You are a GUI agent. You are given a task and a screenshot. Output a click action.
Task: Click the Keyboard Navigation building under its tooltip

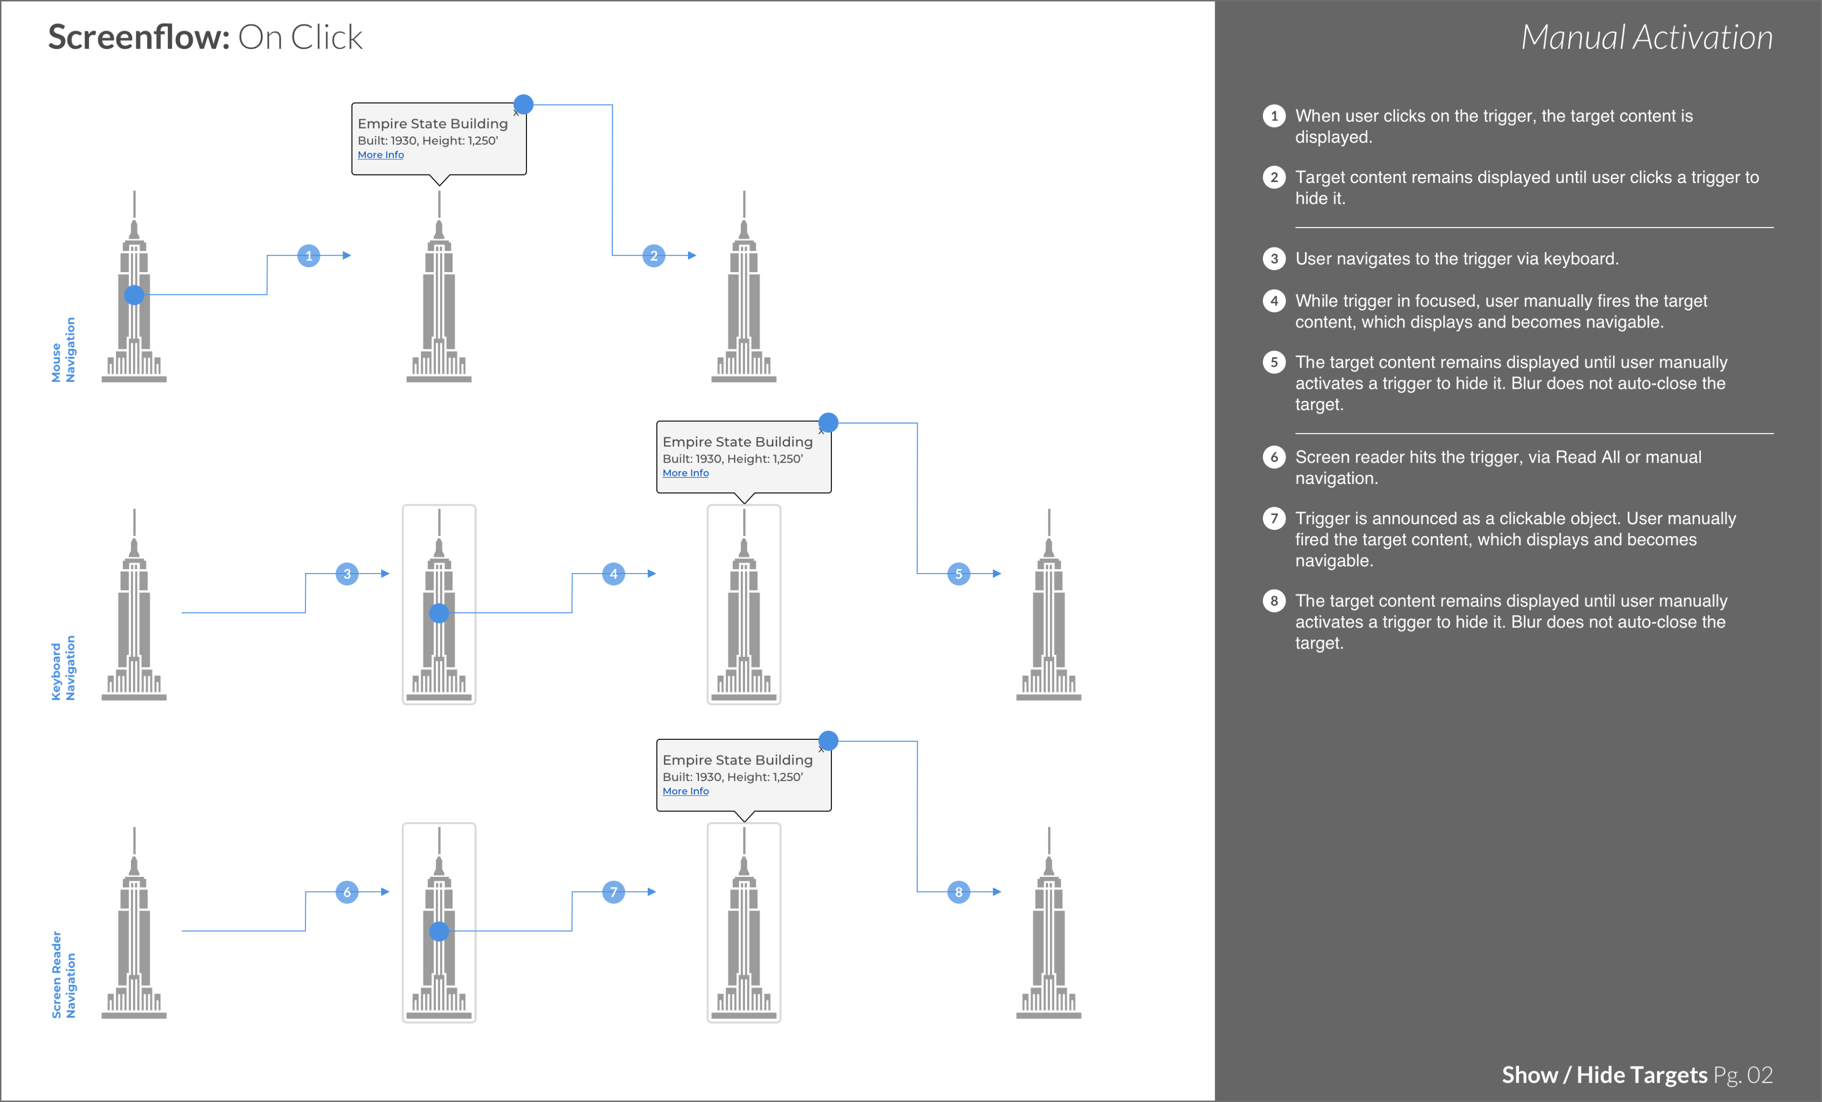[744, 605]
